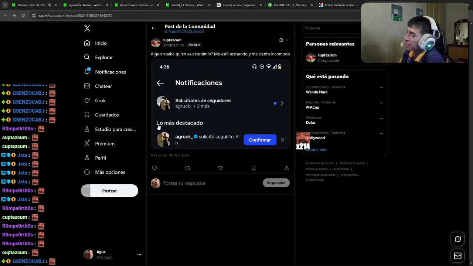Open the browser tab search dropdown
Image resolution: width=473 pixels, height=266 pixels.
5,5
